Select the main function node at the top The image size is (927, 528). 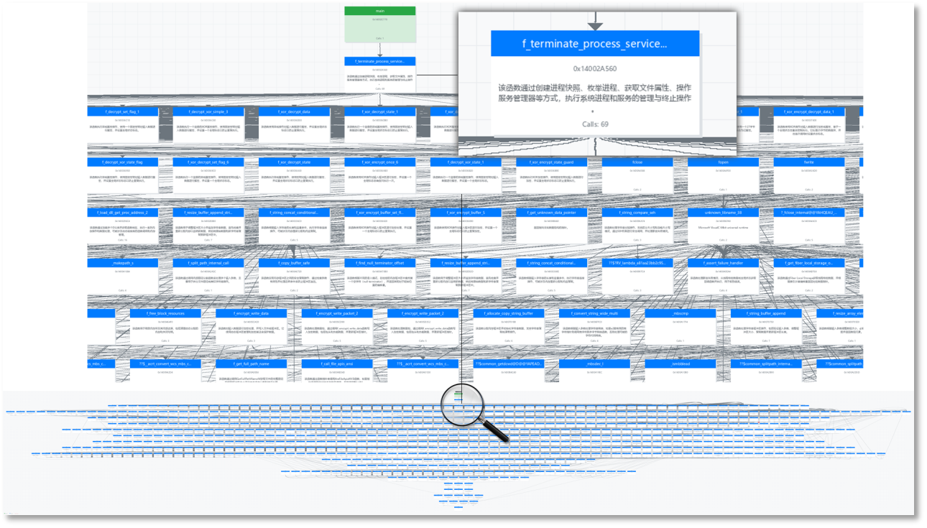tap(379, 11)
